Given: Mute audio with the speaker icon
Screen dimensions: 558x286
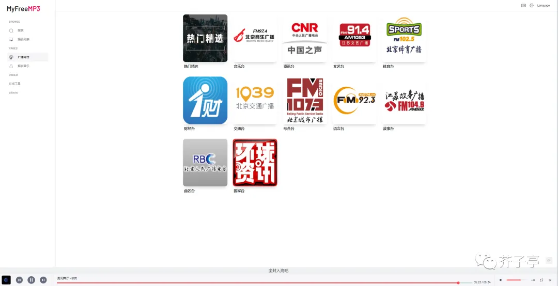Looking at the screenshot, I should click(501, 280).
